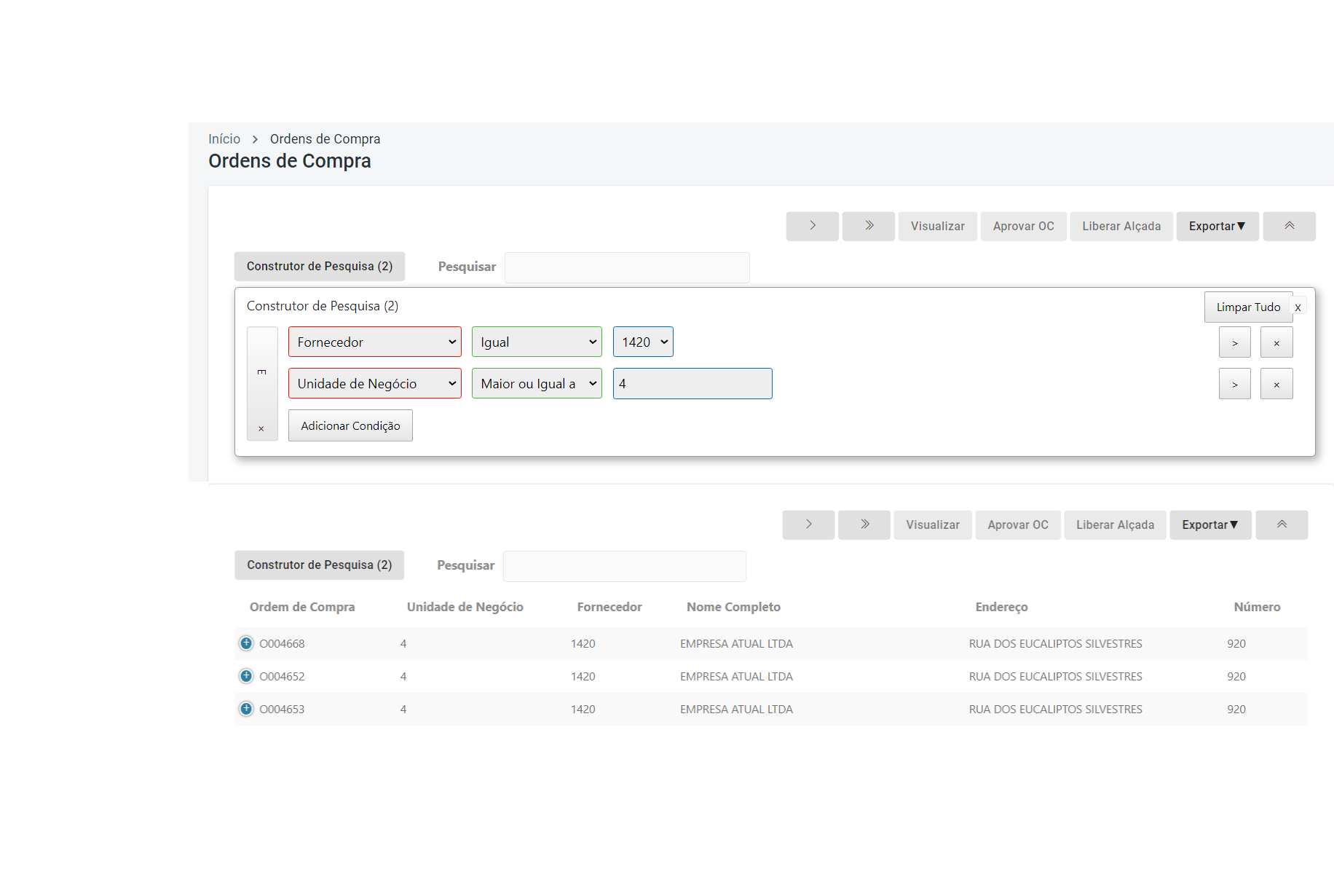Expand details of order O004653

[246, 709]
